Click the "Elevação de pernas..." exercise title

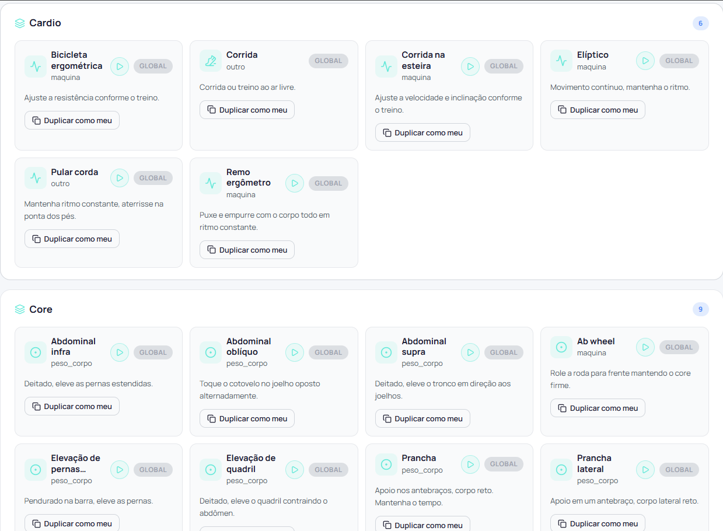[x=76, y=464]
